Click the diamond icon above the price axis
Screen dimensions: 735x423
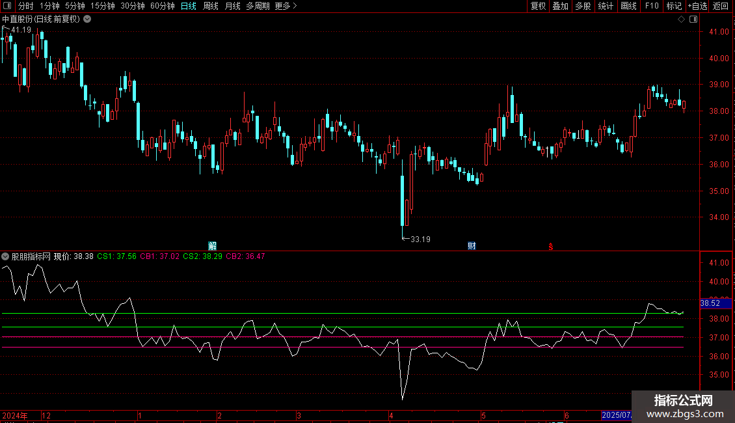click(x=682, y=20)
